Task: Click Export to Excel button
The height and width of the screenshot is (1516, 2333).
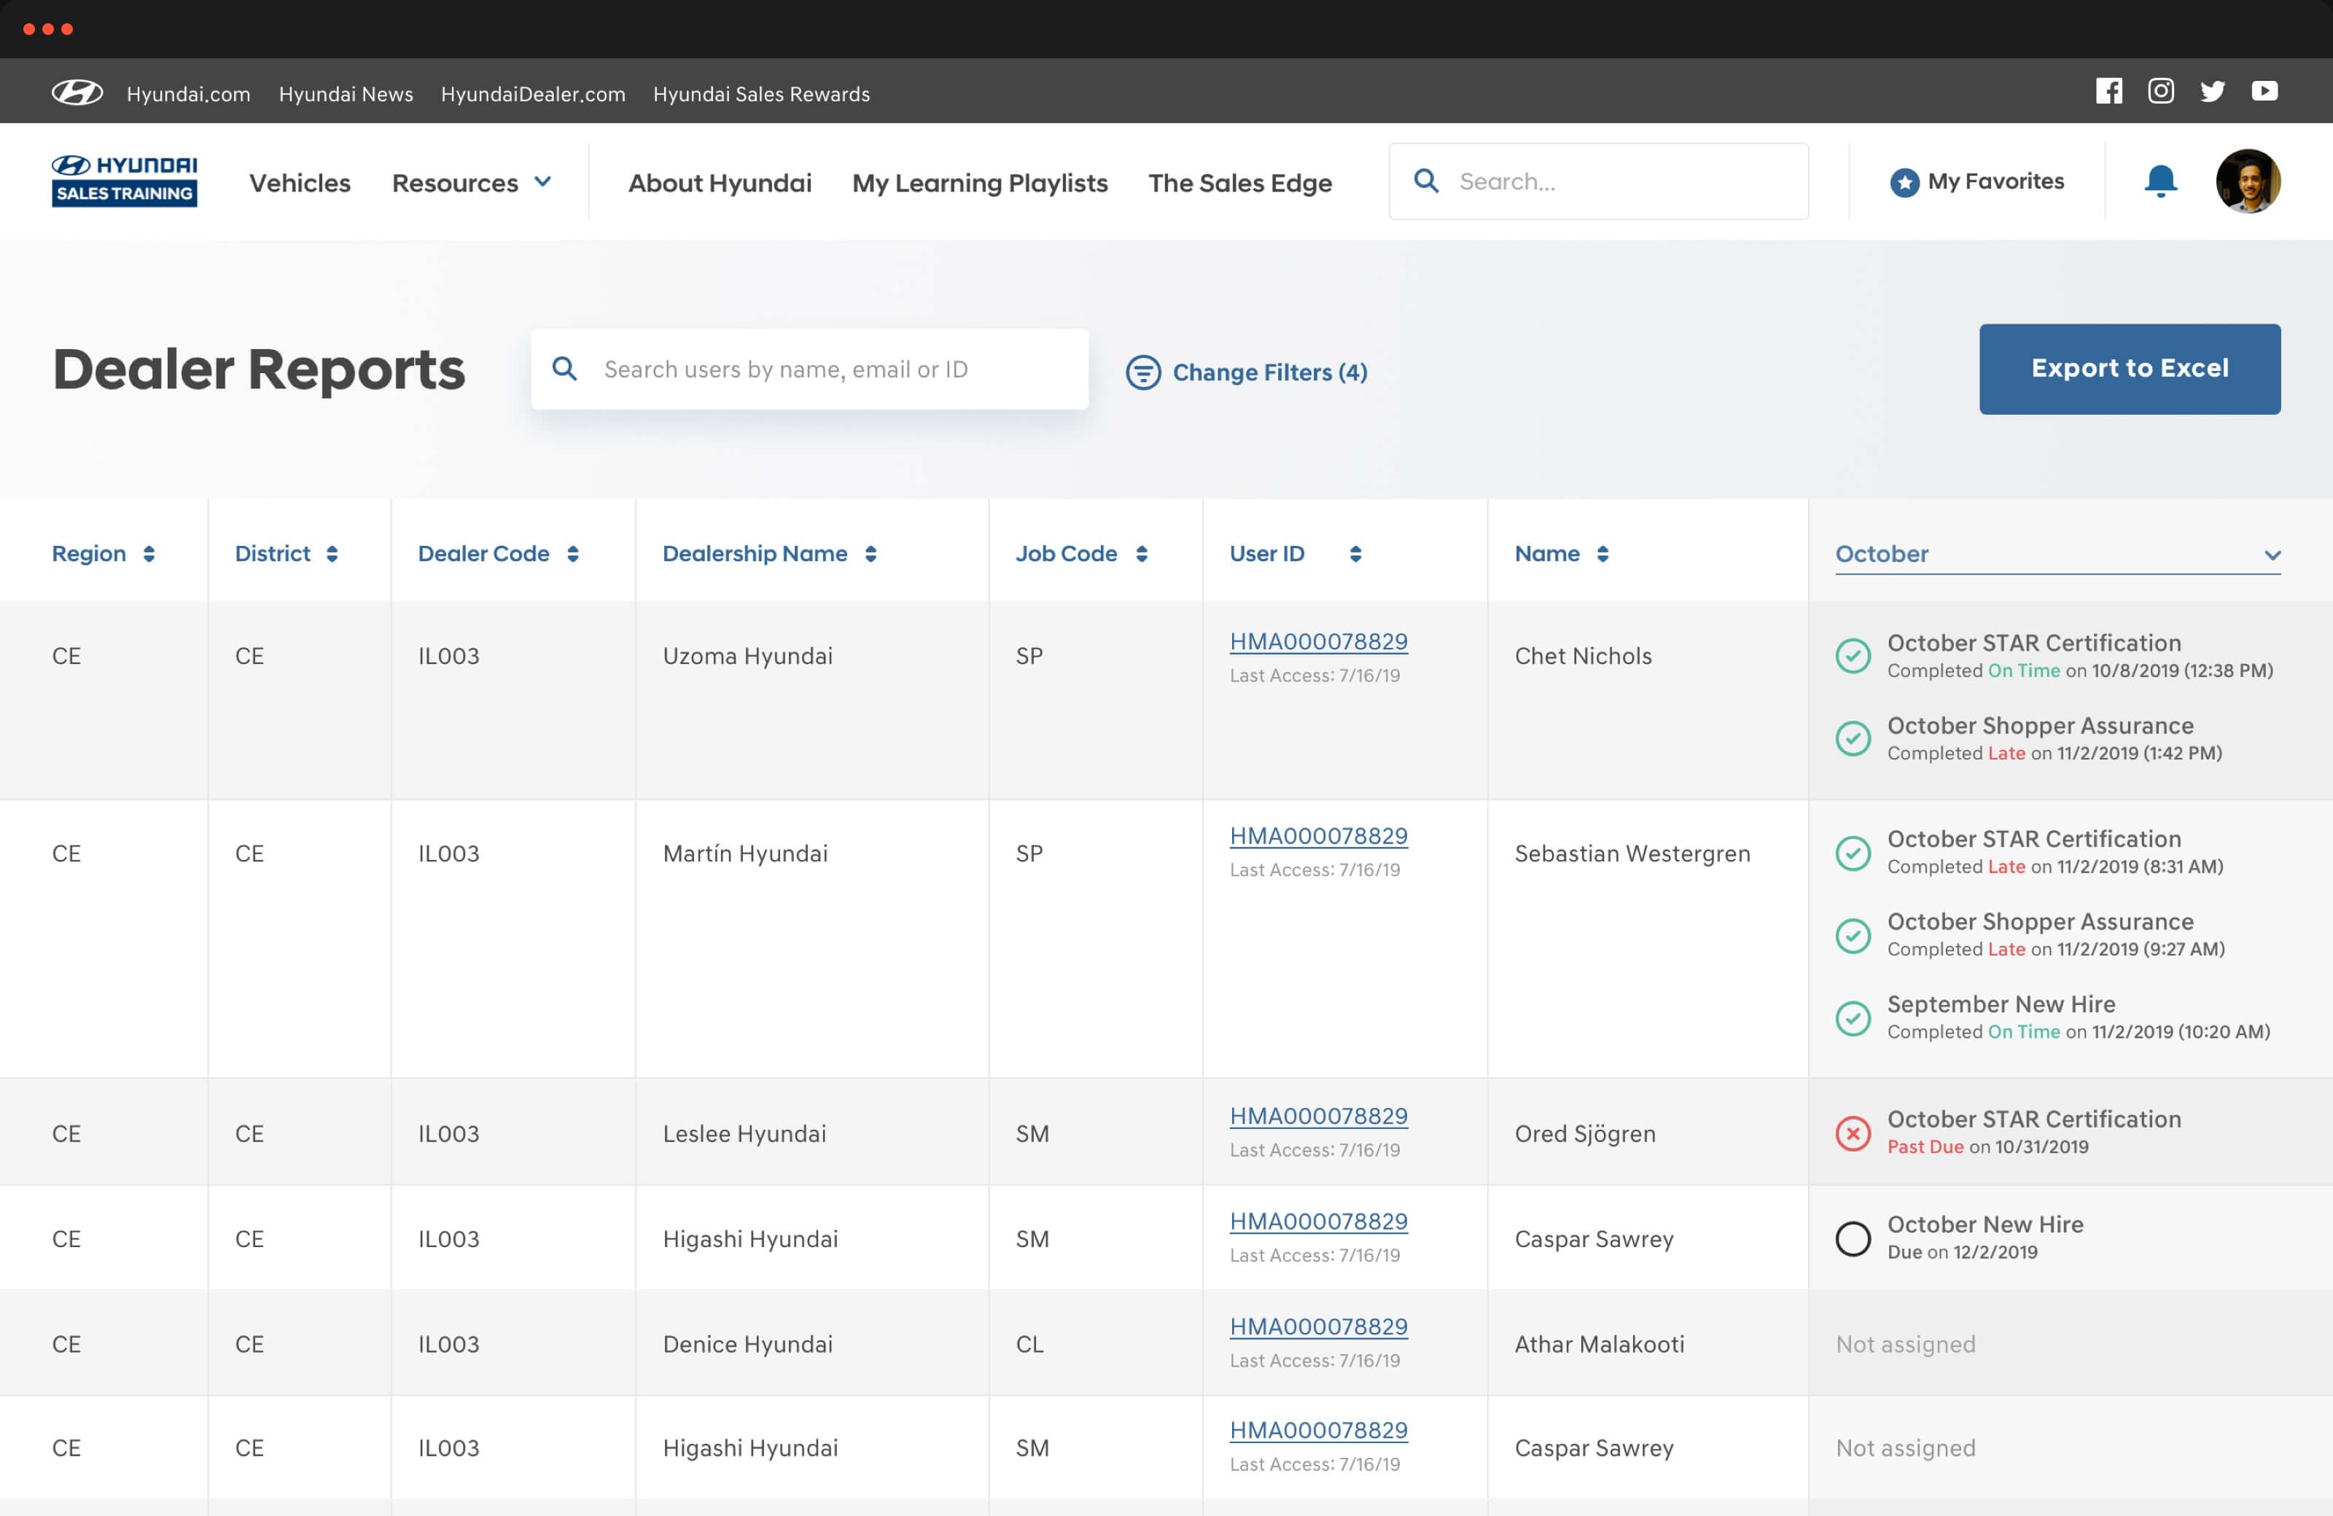Action: (2129, 369)
